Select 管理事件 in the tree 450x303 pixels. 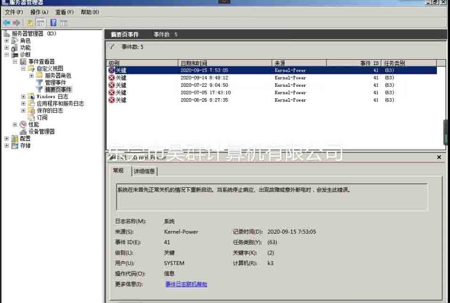point(55,83)
